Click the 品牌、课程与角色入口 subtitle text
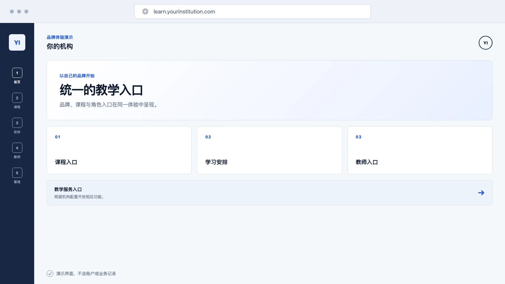This screenshot has height=284, width=505. pos(108,105)
